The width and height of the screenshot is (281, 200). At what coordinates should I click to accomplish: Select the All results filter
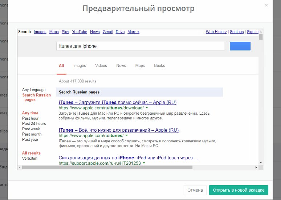31,153
